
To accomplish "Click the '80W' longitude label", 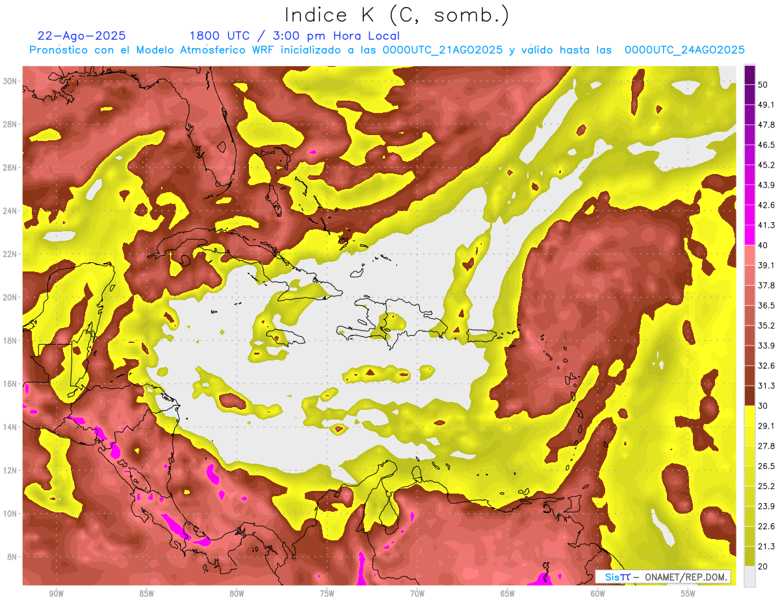I will click(x=237, y=594).
